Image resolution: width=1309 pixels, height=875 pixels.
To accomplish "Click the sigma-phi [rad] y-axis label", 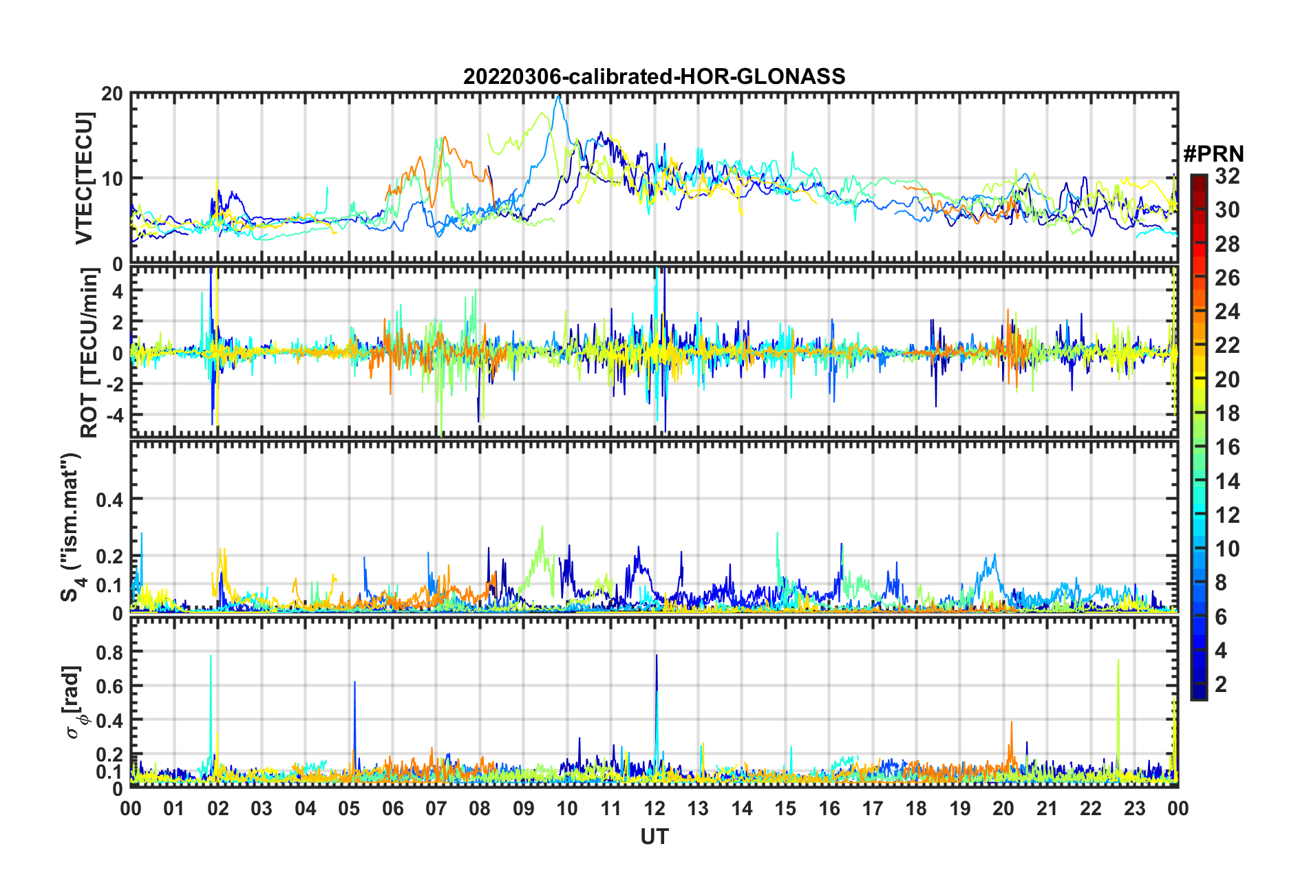I will coord(74,702).
